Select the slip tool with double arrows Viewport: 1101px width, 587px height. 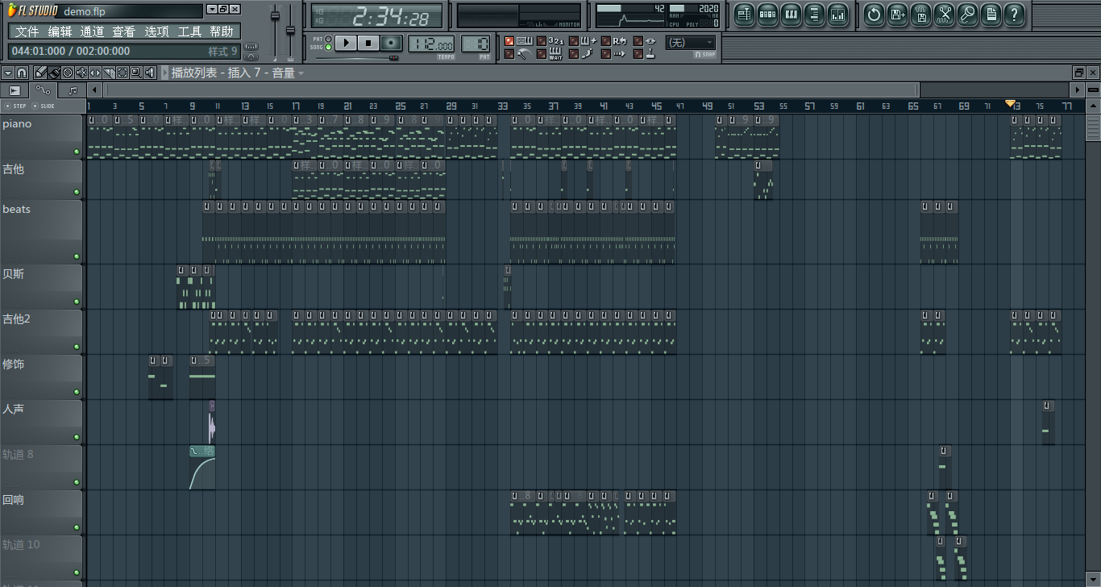point(95,73)
